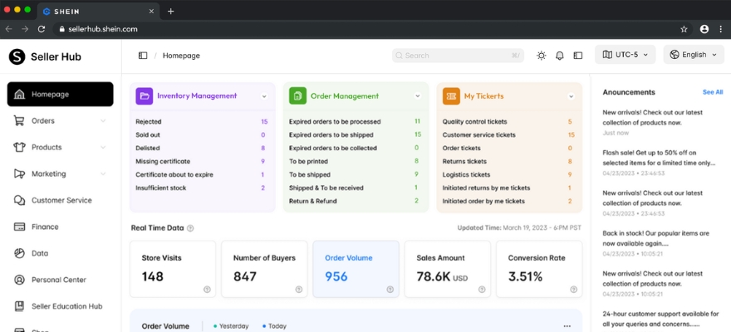This screenshot has height=332, width=731.
Task: Open Marketing in the sidebar
Action: point(60,173)
